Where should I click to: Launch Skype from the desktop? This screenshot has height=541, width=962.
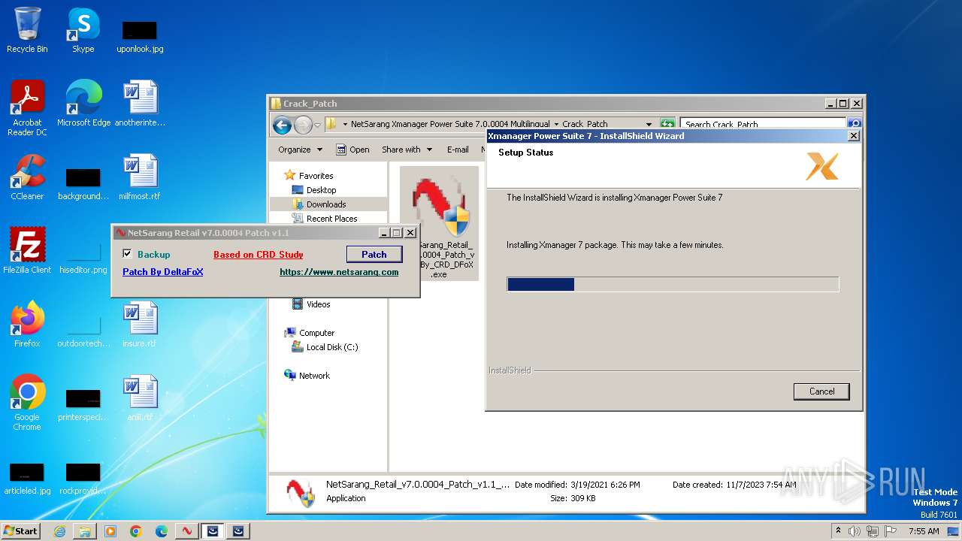pos(83,30)
